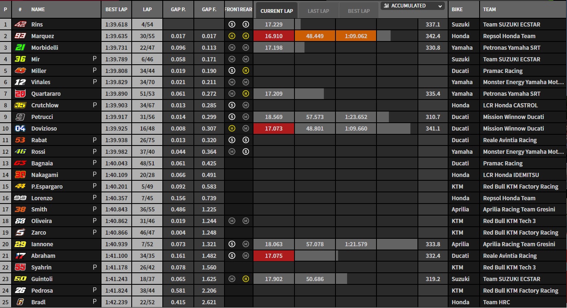Click Petrucci's front soft tyre icon

(x=232, y=117)
